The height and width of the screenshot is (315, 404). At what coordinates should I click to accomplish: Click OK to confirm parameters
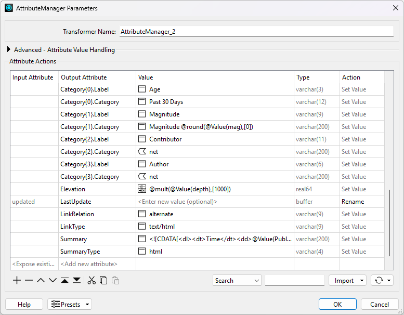coord(337,304)
